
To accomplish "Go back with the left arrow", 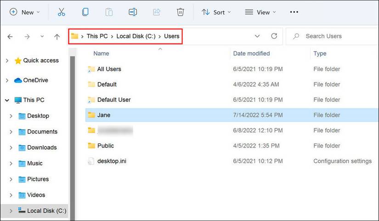I will (x=10, y=37).
